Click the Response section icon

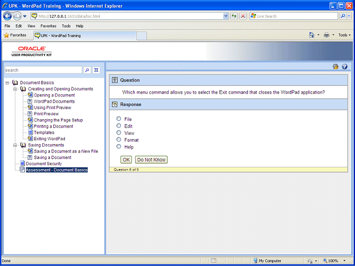(x=115, y=104)
